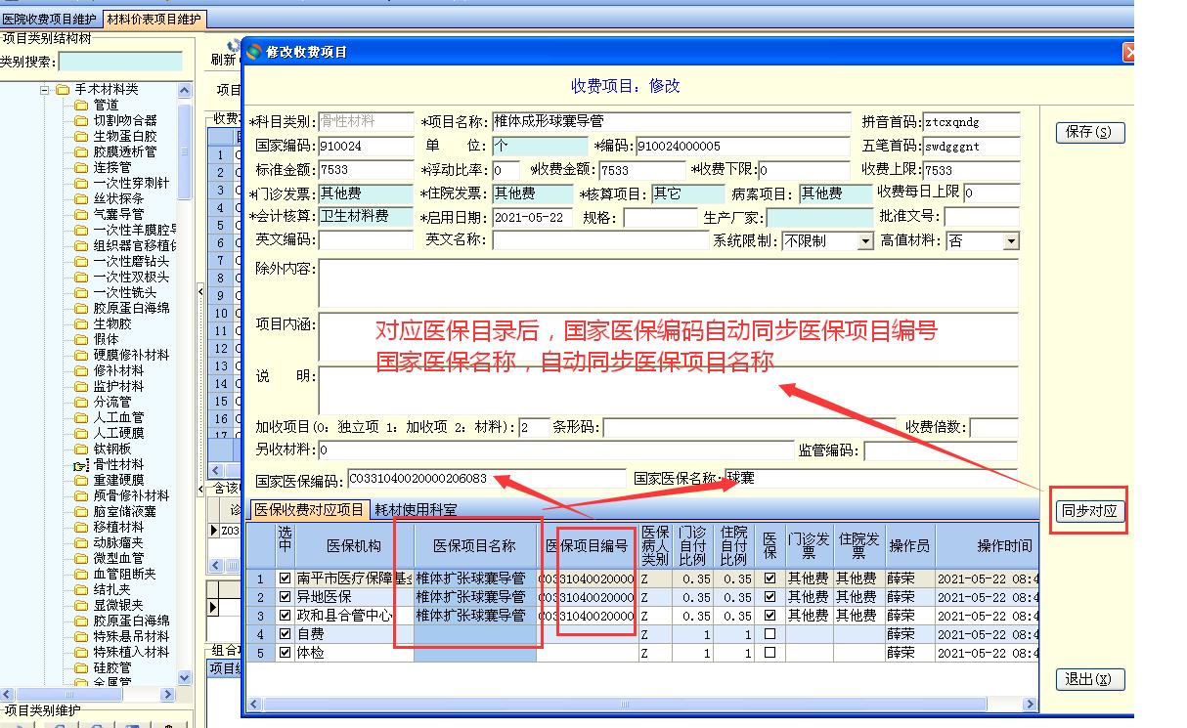
Task: Click the folder icon beside 胶膜透析管
Action: pos(81,152)
